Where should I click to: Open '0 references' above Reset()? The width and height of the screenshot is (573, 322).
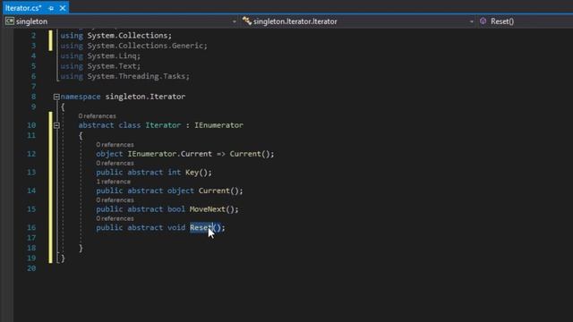(115, 218)
